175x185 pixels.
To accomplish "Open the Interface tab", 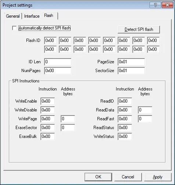I will 32,16.
